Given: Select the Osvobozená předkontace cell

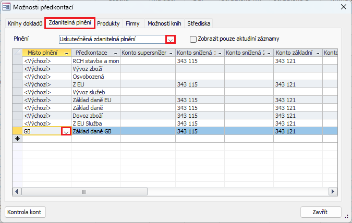Looking at the screenshot, I should point(96,77).
